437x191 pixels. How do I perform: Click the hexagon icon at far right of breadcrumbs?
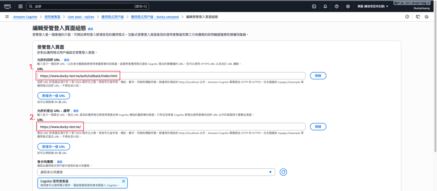click(426, 17)
